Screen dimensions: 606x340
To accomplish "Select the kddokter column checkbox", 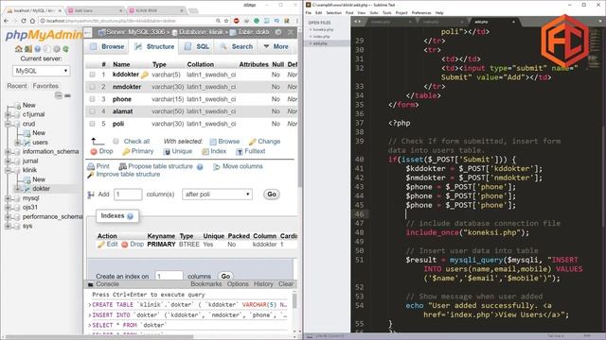I will coord(93,75).
